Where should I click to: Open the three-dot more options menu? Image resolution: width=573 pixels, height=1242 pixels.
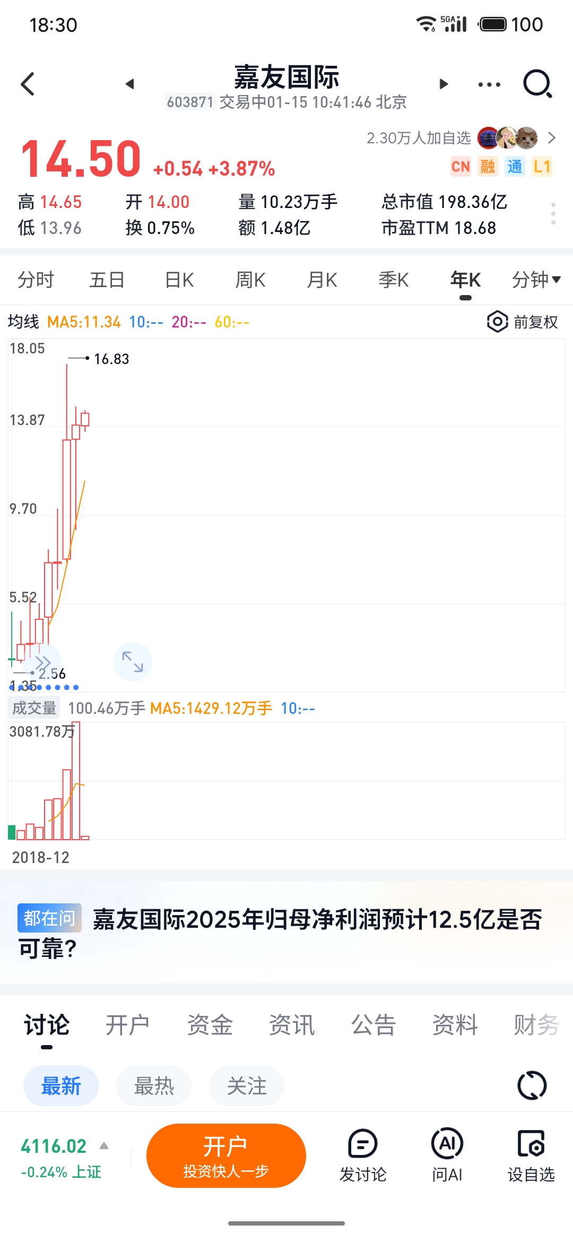pyautogui.click(x=489, y=84)
